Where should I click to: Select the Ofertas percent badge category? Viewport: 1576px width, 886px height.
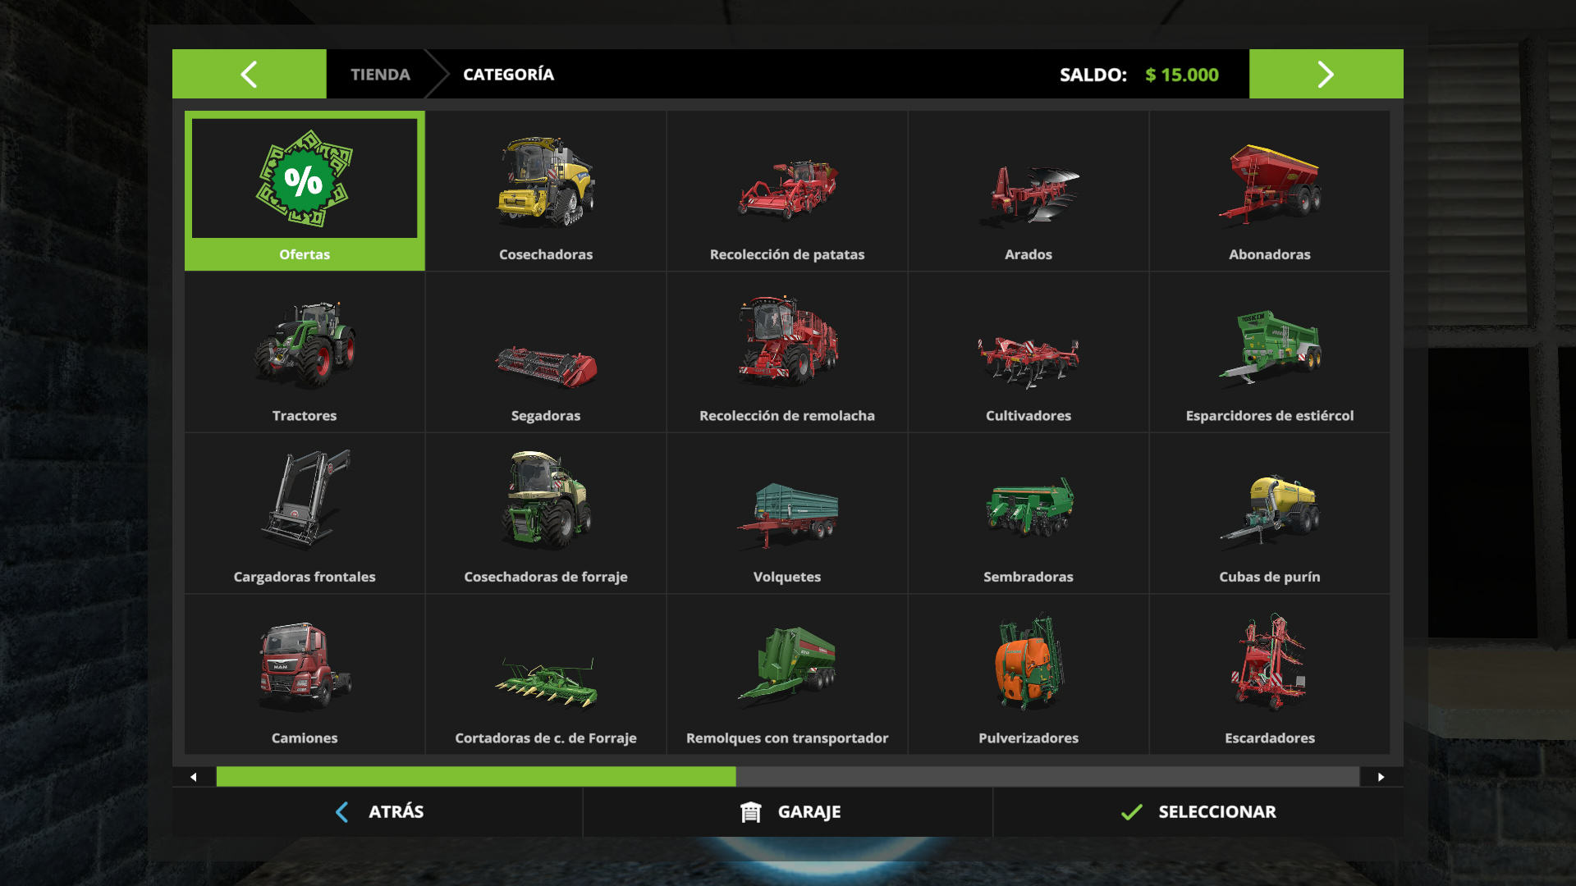(305, 191)
